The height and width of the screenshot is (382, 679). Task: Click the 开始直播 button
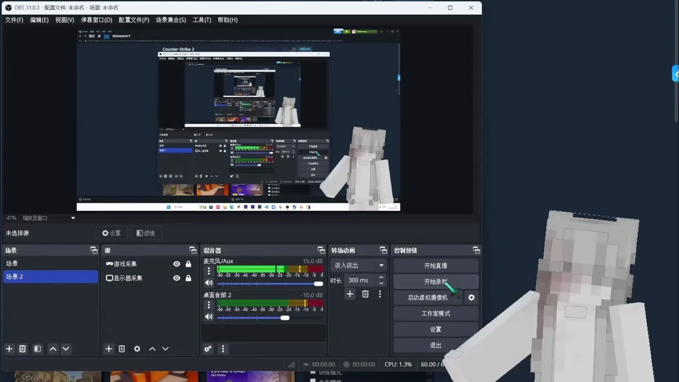click(435, 266)
